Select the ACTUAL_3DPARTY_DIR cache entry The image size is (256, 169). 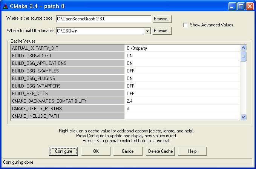(x=67, y=48)
